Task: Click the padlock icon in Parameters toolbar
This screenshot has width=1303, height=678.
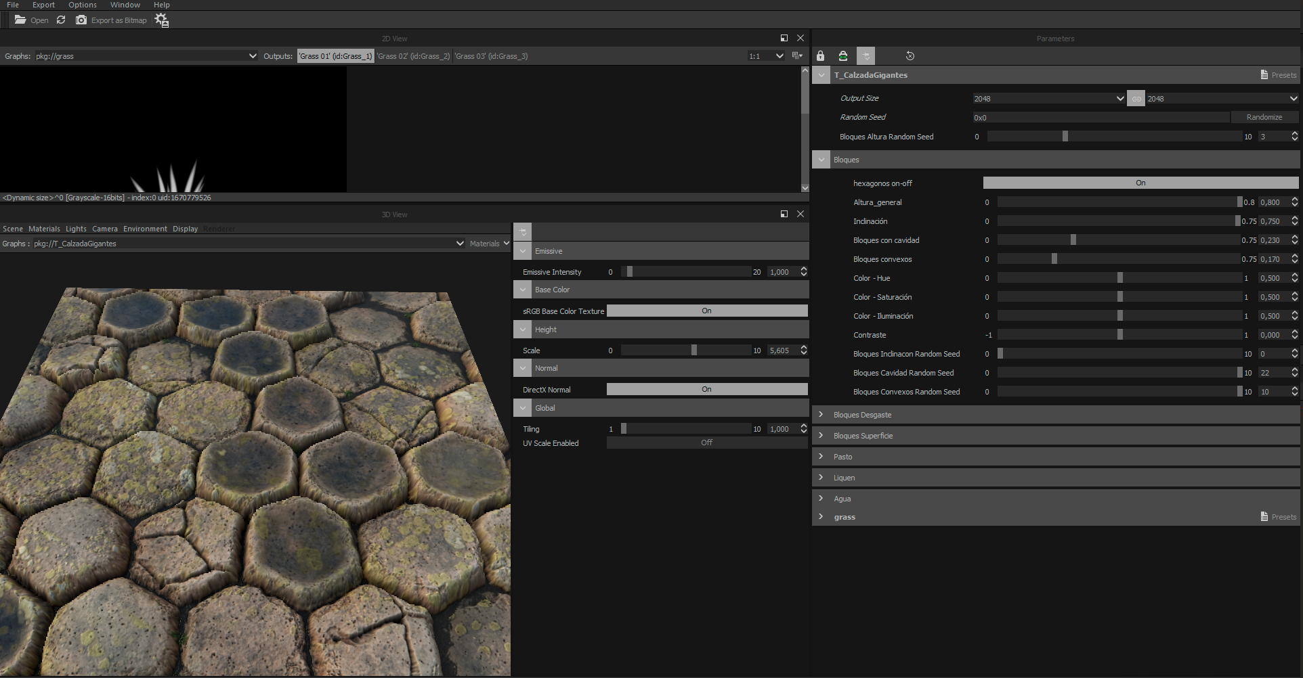Action: coord(820,56)
